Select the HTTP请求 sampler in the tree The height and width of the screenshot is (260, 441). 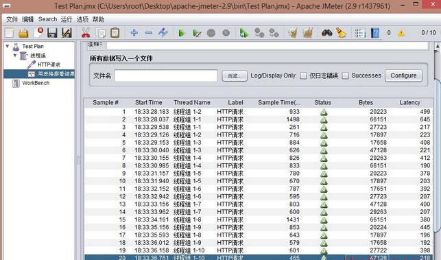point(49,64)
